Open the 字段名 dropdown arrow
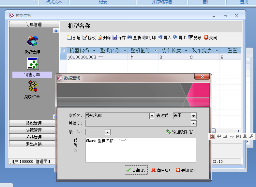Viewport: 256px width, 187px height. (152, 116)
